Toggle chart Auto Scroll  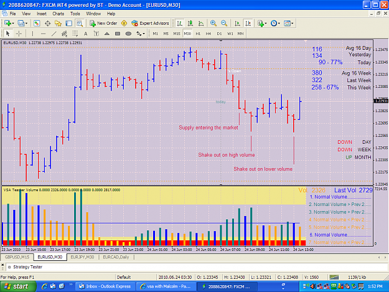click(x=237, y=23)
